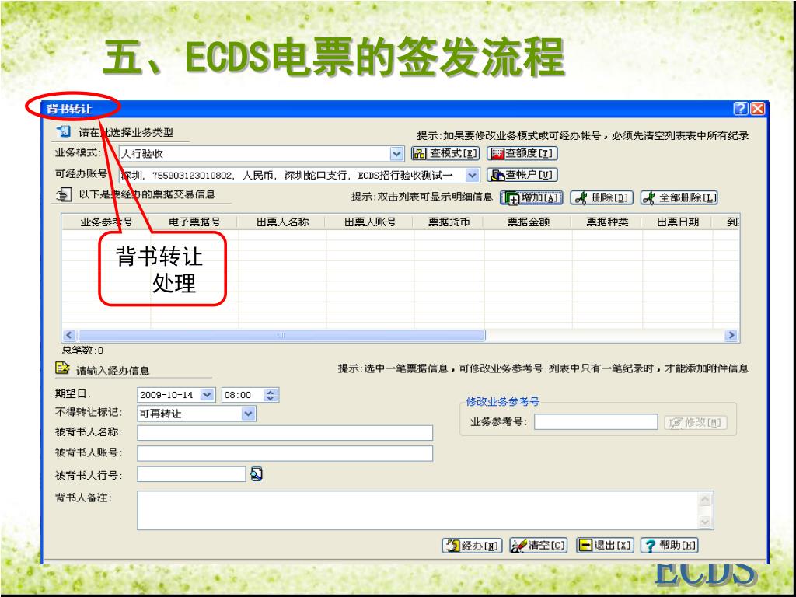Click the remarks box scroll-down arrow
The image size is (796, 597).
click(706, 522)
